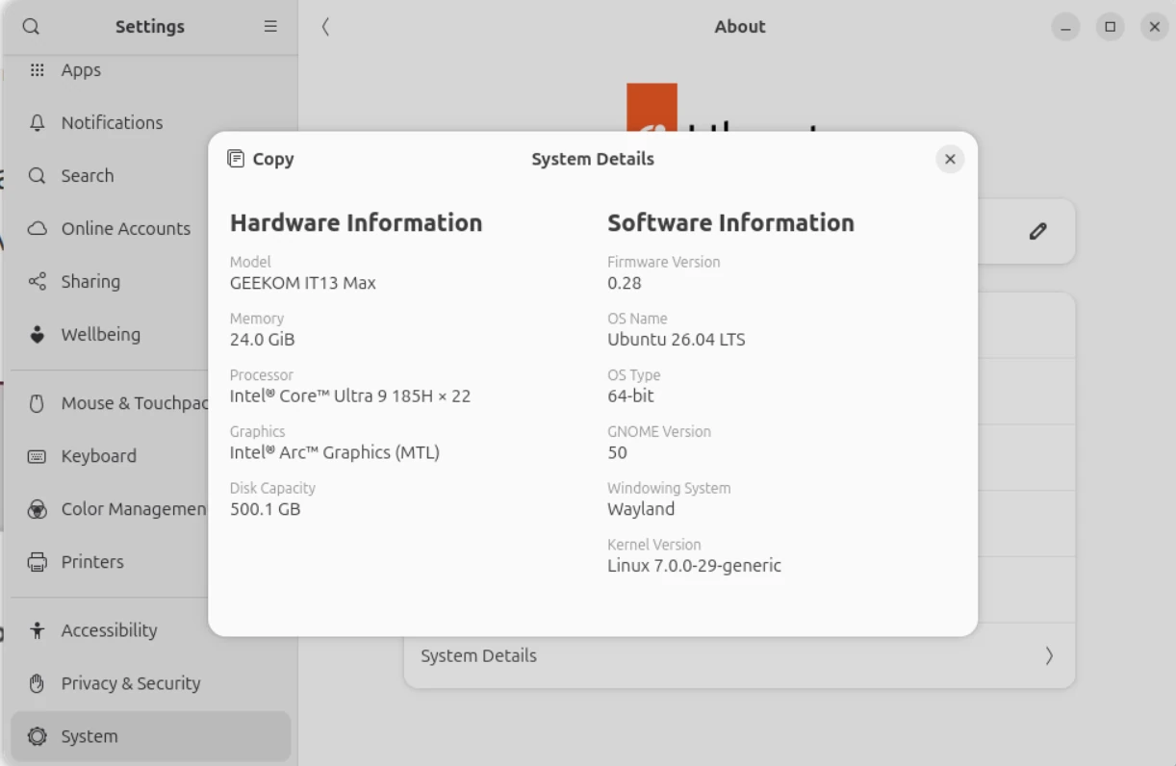Viewport: 1176px width, 766px height.
Task: Expand the System Details row chevron
Action: [x=1049, y=656]
